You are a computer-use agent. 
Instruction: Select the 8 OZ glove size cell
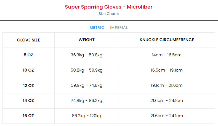point(28,55)
